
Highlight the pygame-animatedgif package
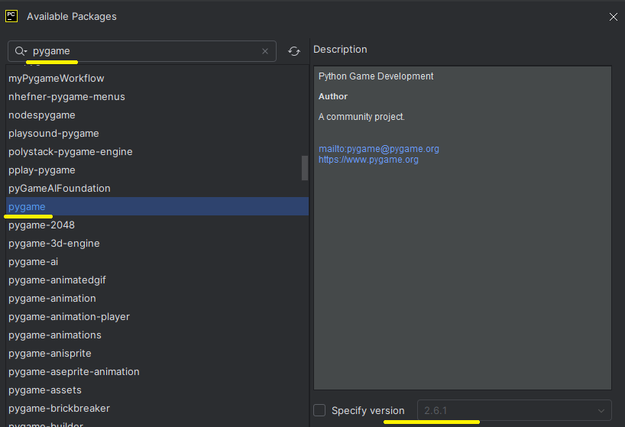point(57,280)
